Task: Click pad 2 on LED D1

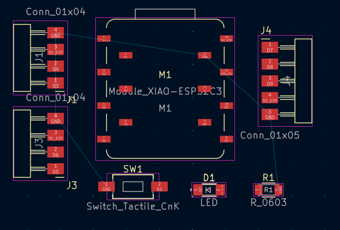Action: click(220, 190)
